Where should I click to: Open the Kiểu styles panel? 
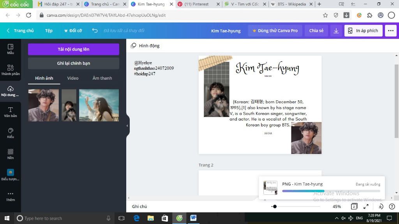coord(11,133)
